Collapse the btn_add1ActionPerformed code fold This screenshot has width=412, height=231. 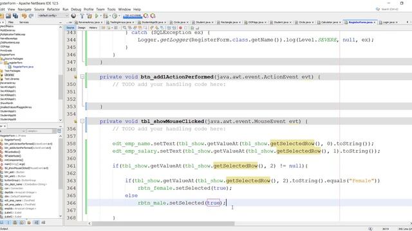click(82, 77)
